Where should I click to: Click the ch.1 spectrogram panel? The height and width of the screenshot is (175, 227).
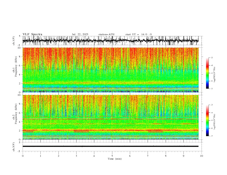coord(110,70)
